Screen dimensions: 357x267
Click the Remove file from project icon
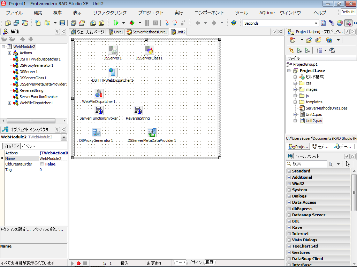pyautogui.click(x=101, y=23)
